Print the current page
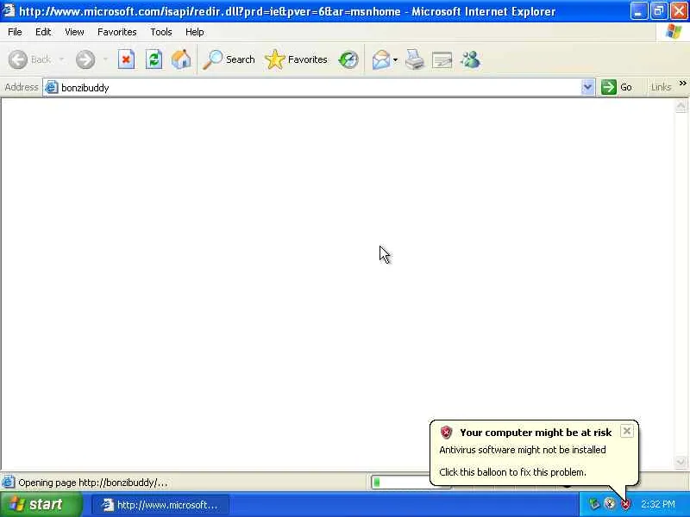690x517 pixels. coord(415,59)
